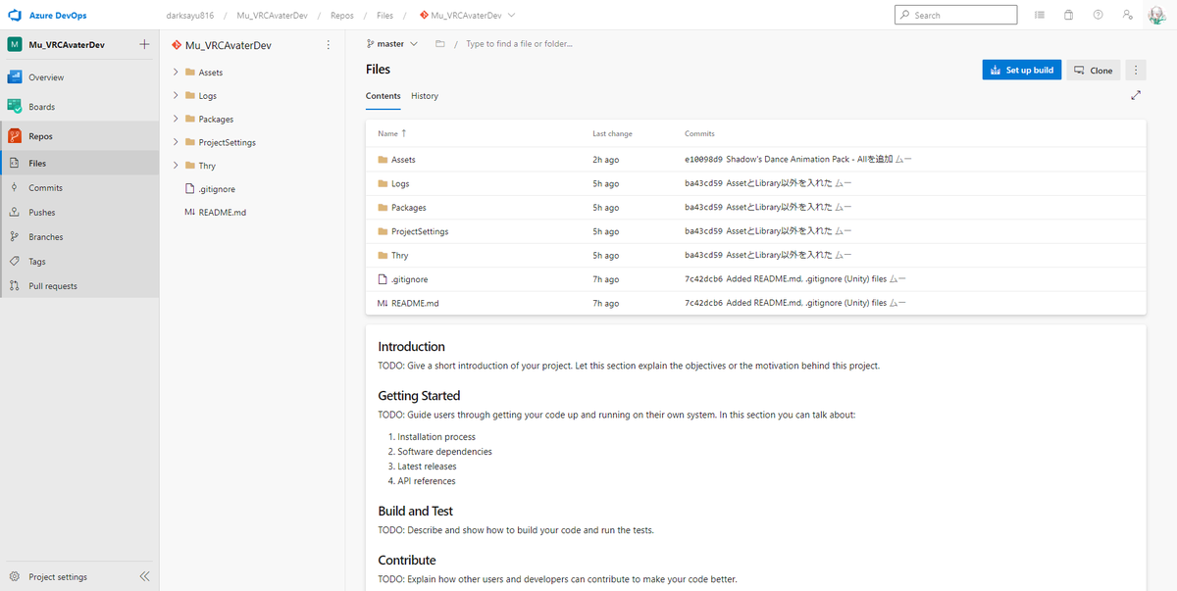Open the ProjectSettings folder row
Viewport: 1177px width, 591px height.
755,231
